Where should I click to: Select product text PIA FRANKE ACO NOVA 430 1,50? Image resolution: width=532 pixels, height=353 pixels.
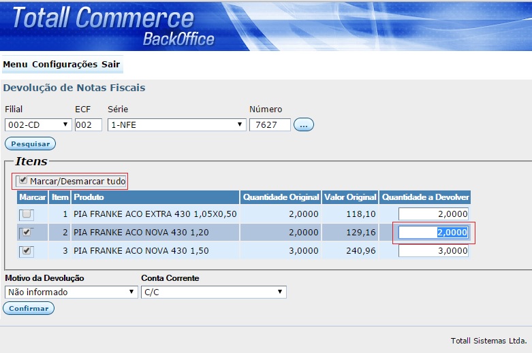pos(141,251)
